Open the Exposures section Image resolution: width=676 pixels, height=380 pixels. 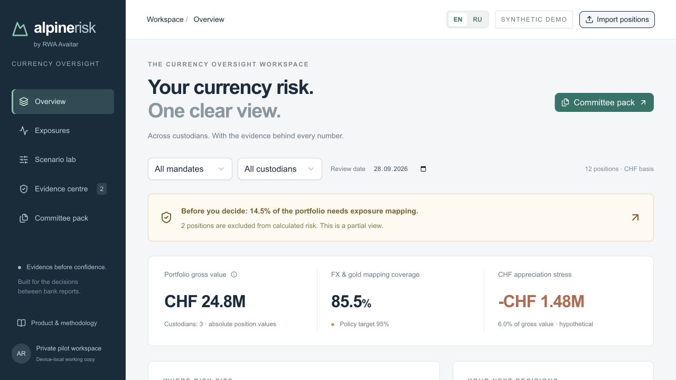coord(63,130)
